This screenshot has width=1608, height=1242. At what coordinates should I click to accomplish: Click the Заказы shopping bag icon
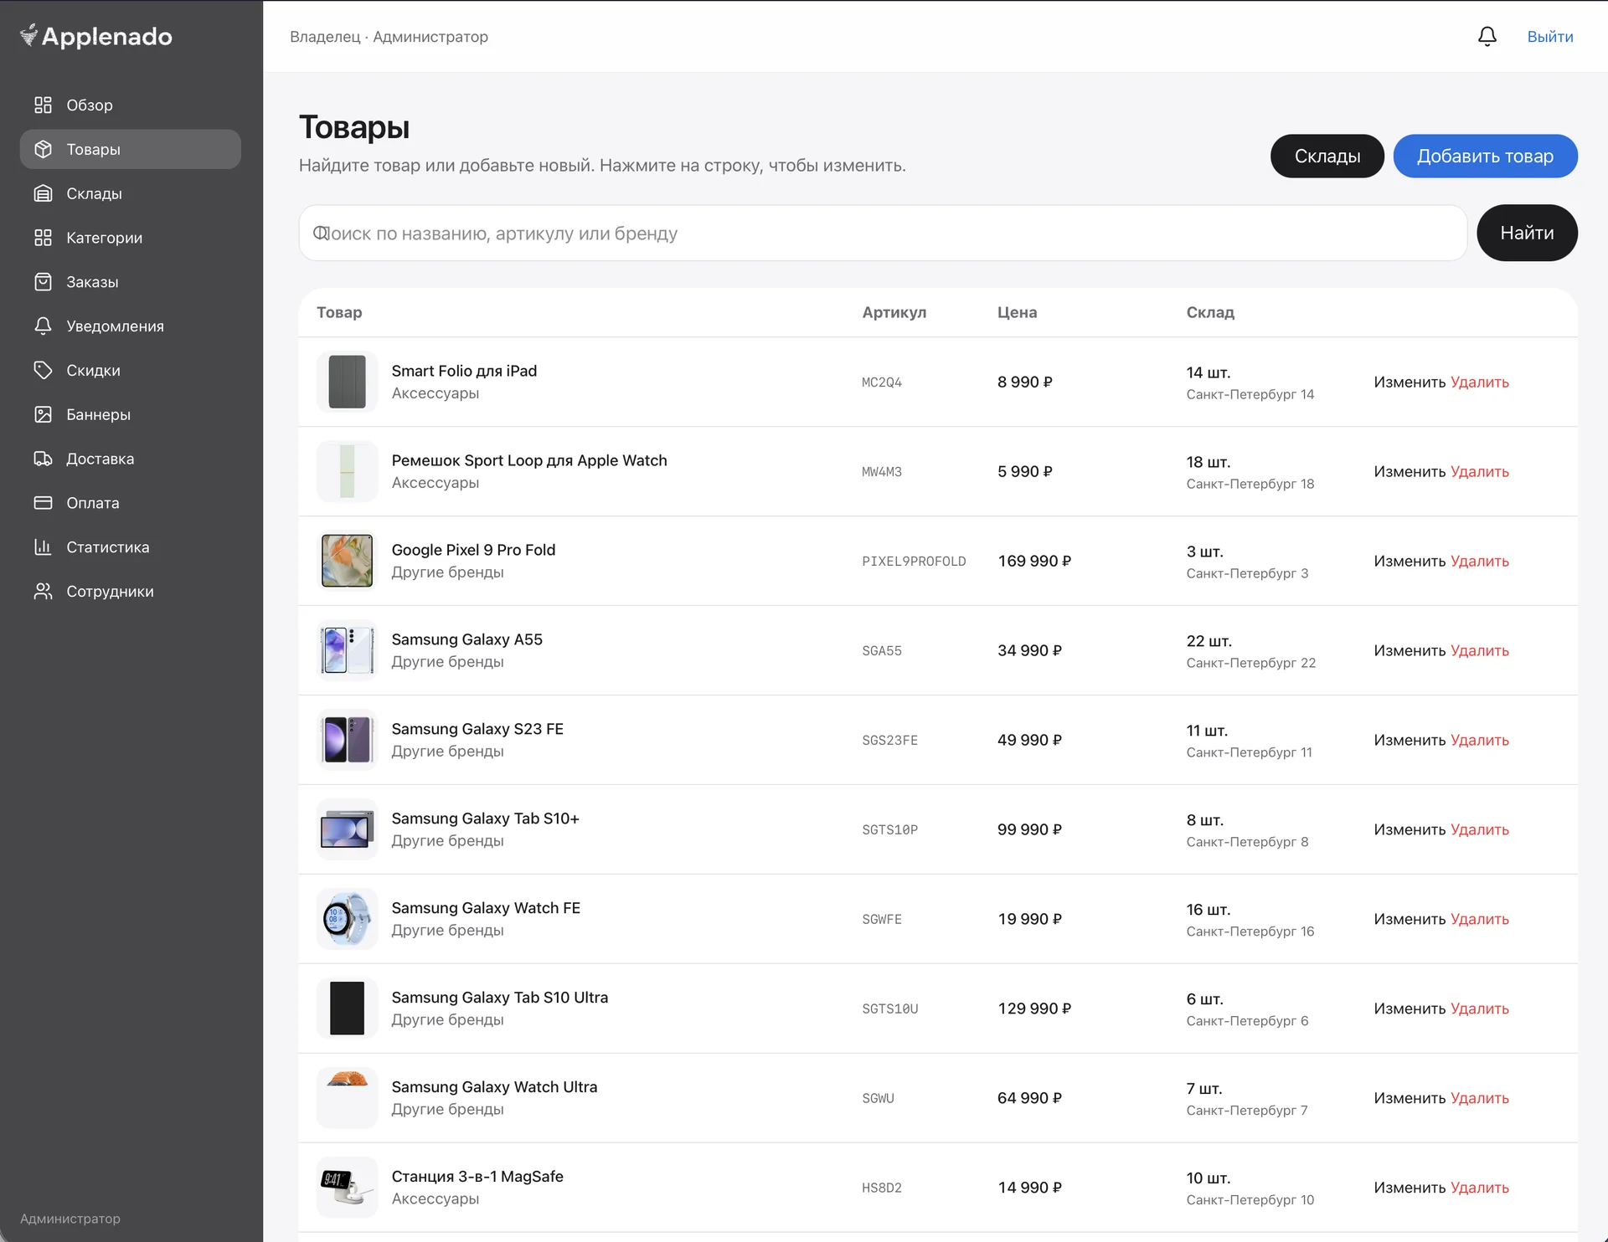43,282
